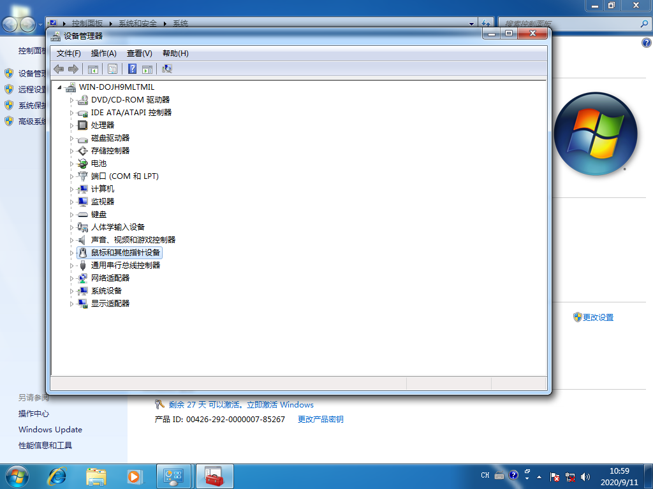The image size is (653, 489).
Task: Click the blue question mark Help toolbar icon
Action: click(133, 69)
